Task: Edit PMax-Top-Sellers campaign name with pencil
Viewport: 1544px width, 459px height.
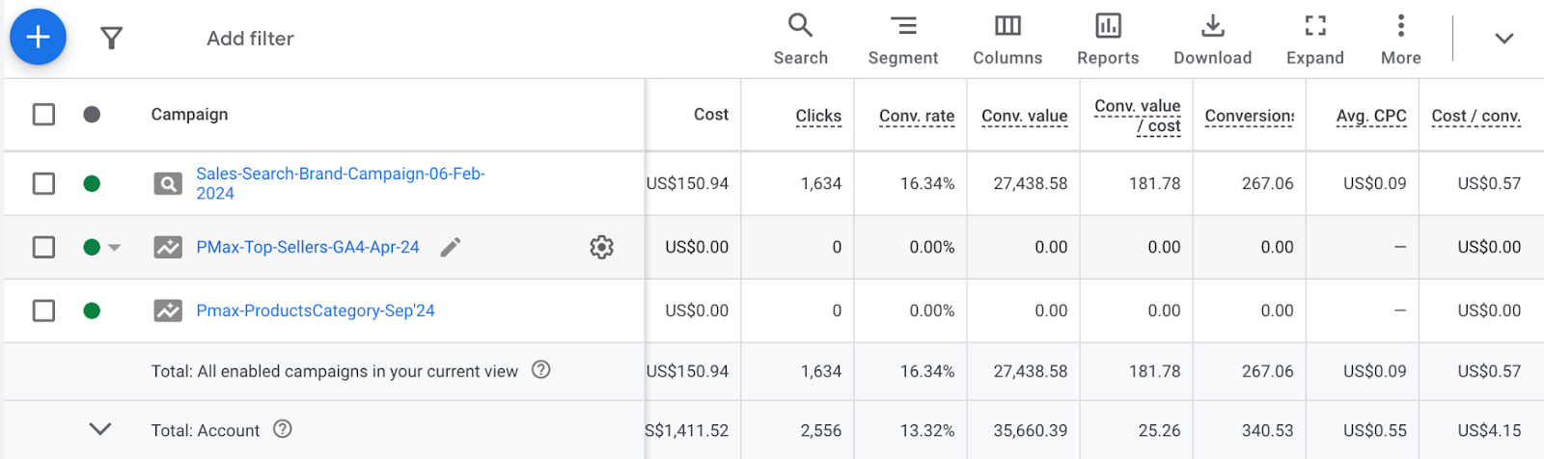Action: point(451,248)
